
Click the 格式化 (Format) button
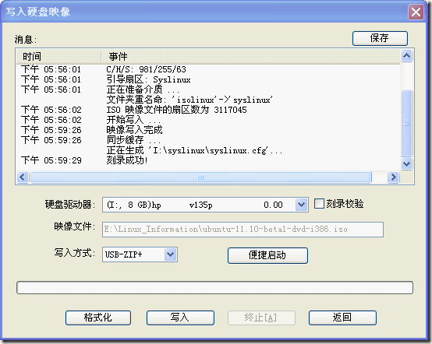click(98, 318)
